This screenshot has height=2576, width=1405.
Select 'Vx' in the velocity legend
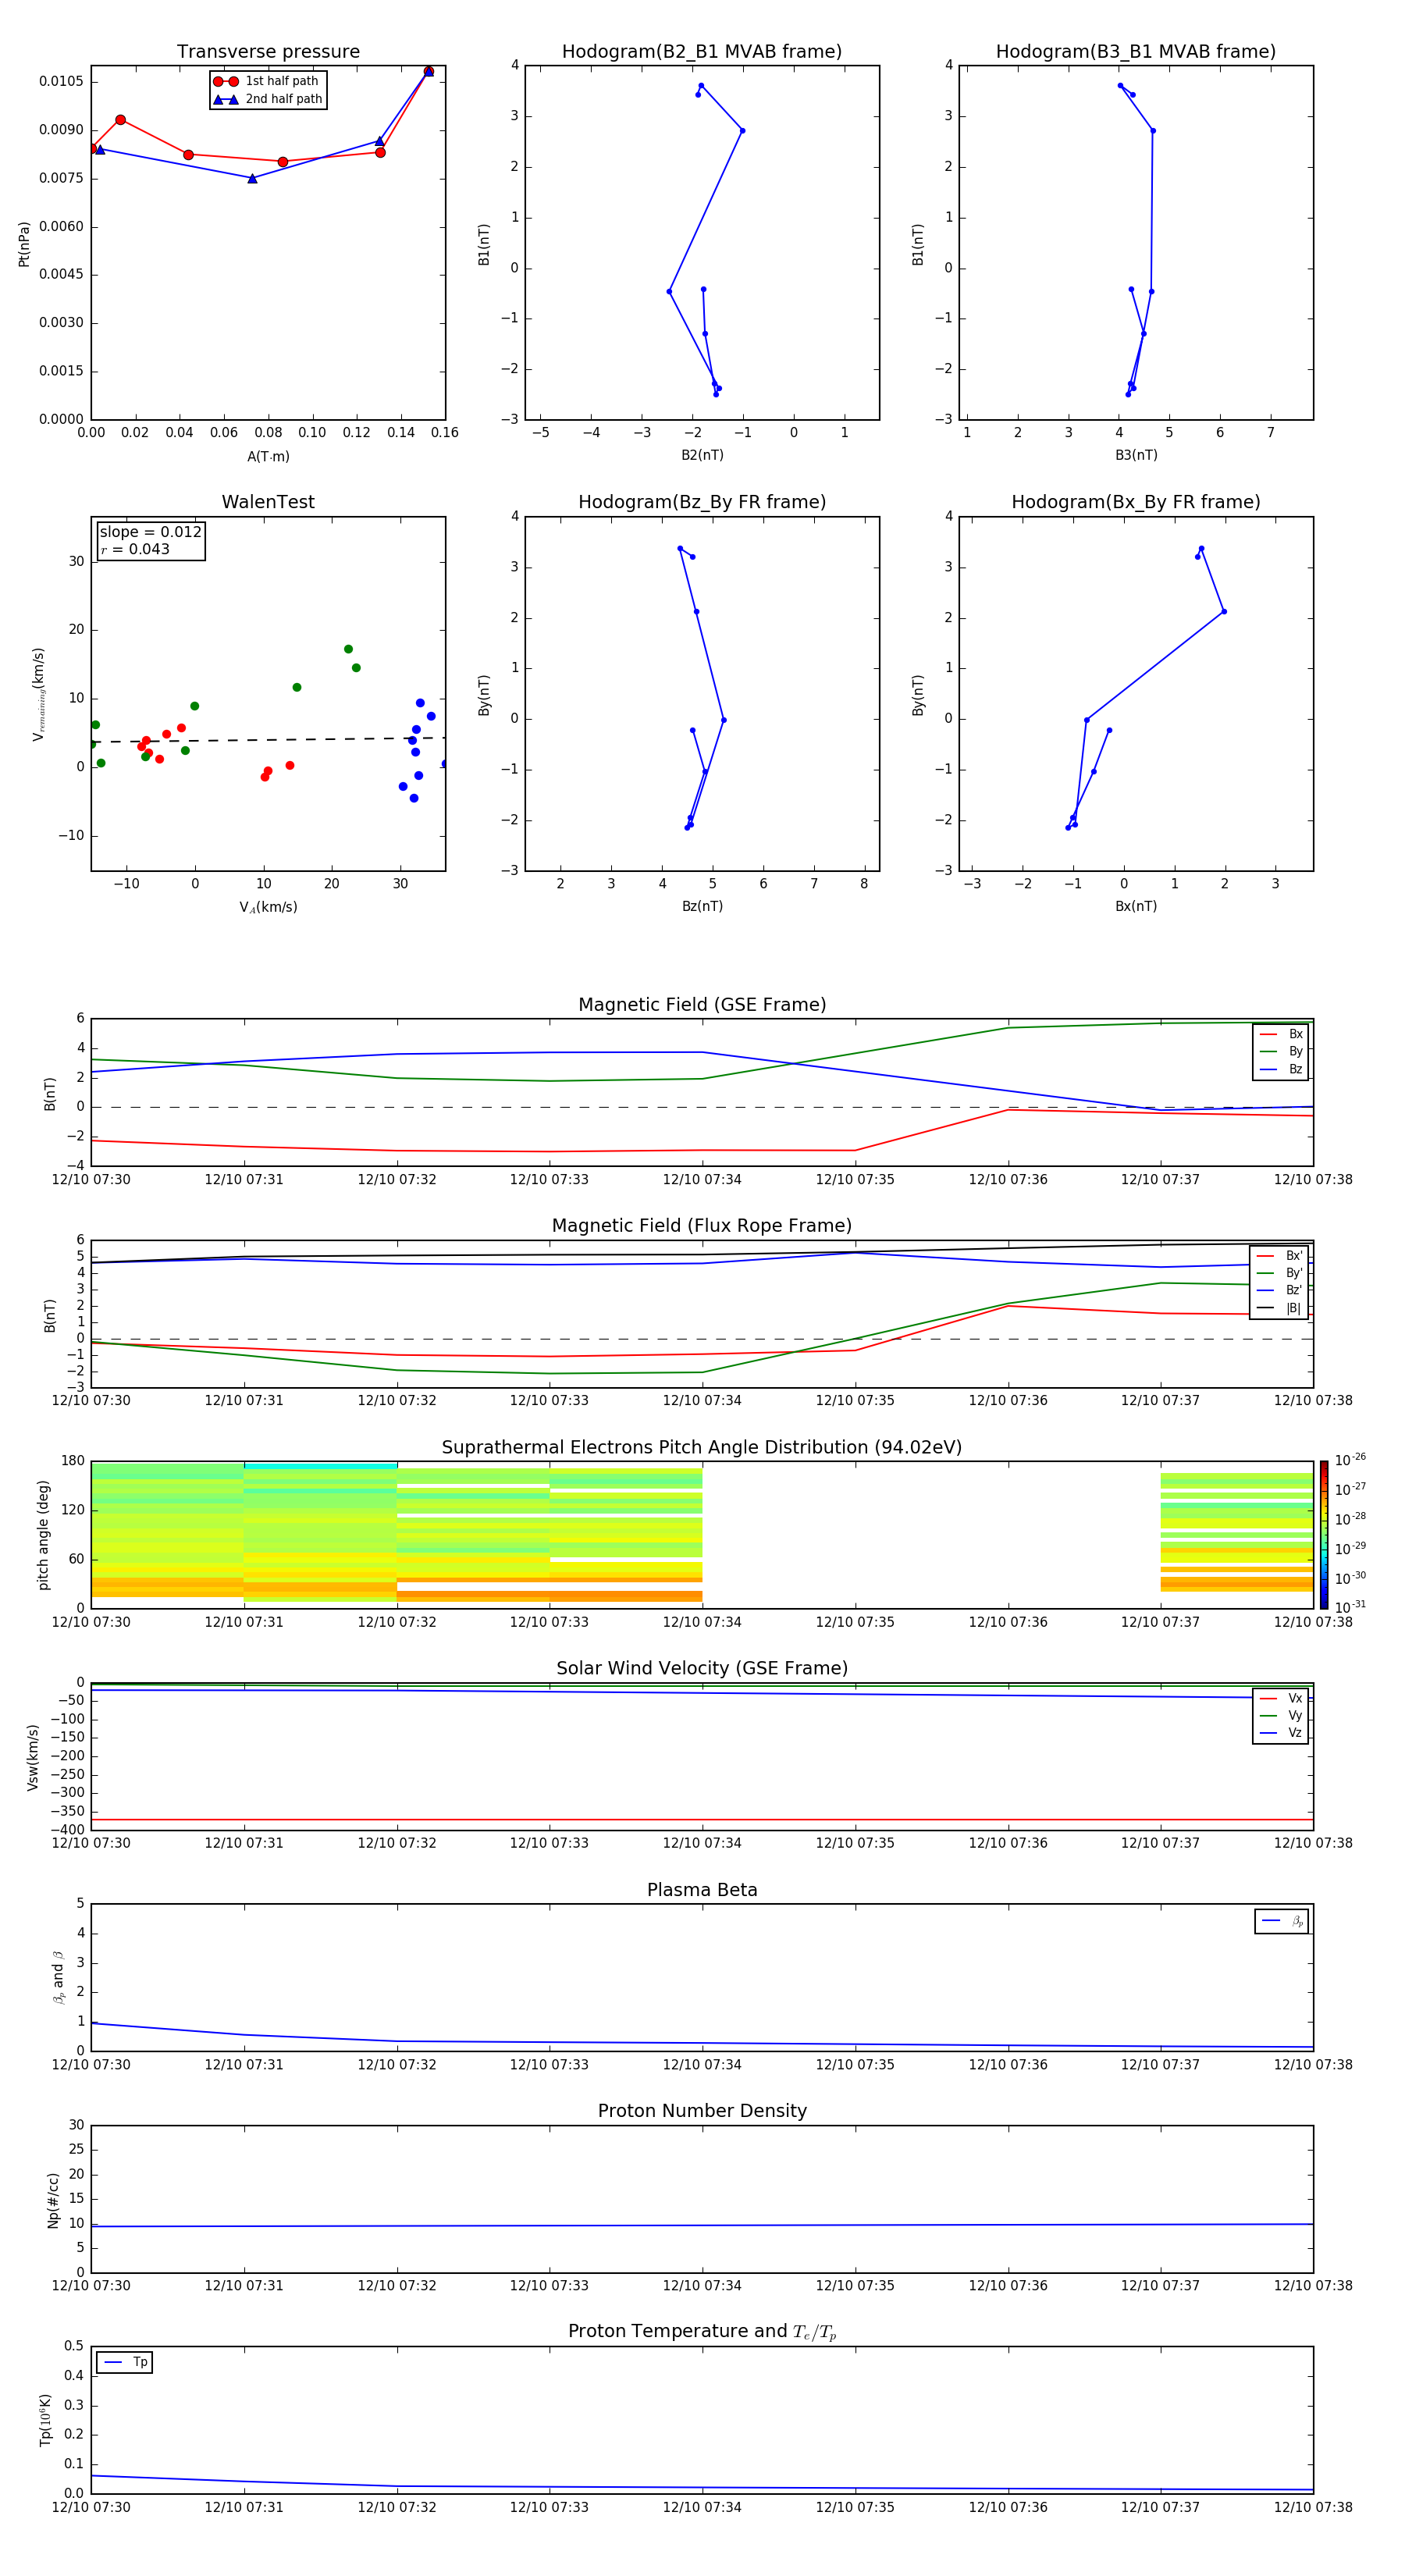tap(1281, 1698)
